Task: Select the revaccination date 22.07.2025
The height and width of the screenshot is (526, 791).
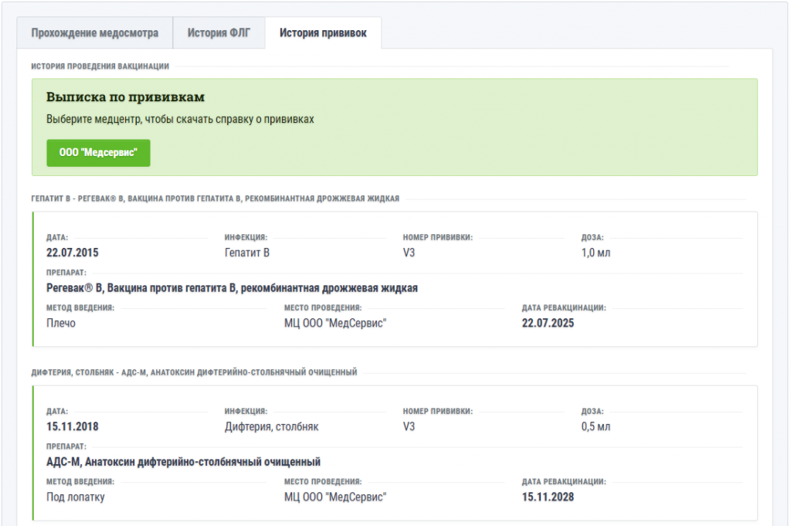Action: click(x=548, y=324)
